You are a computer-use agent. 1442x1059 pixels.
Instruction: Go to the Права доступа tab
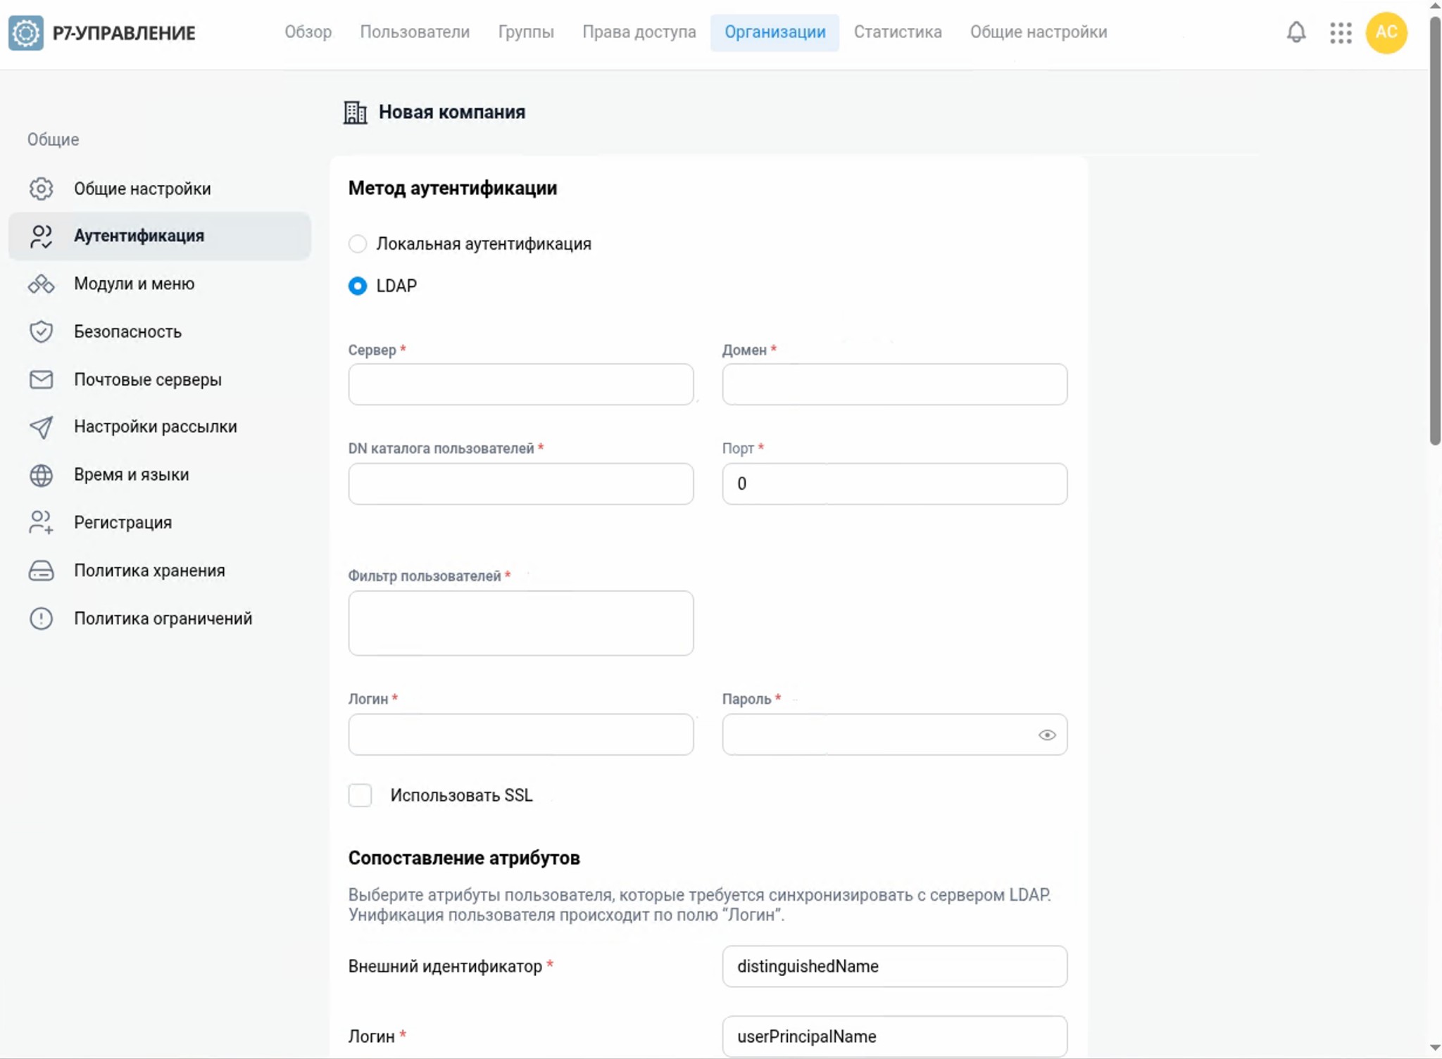click(639, 32)
